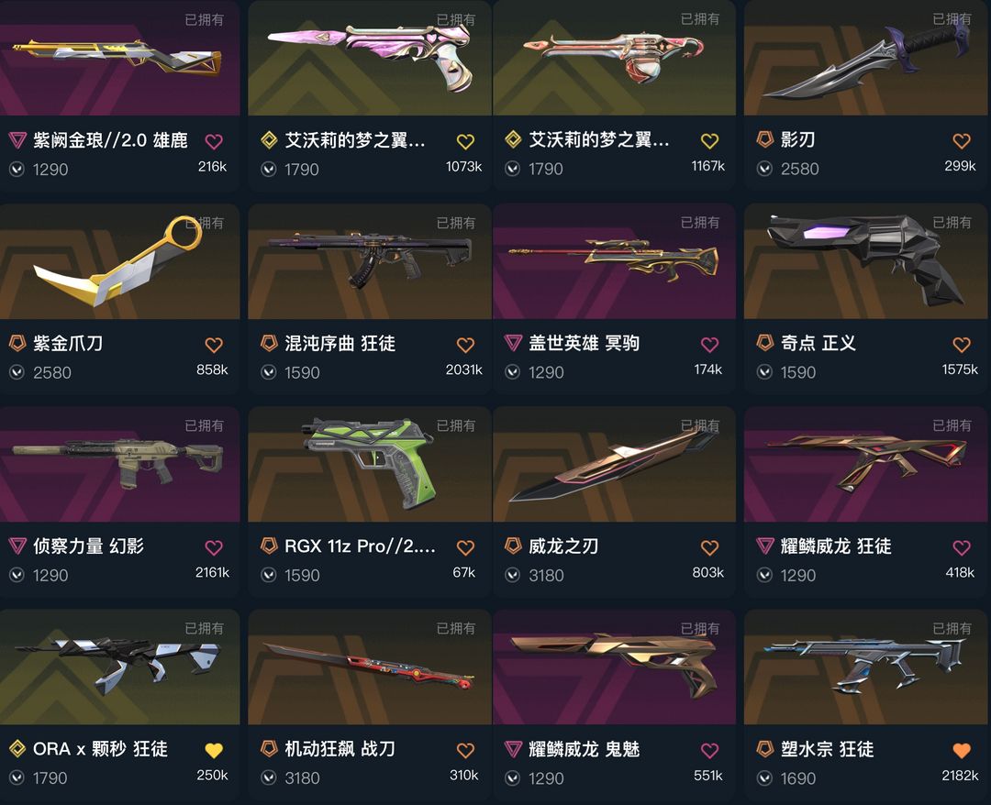Viewport: 991px width, 805px height.
Task: Click the VP price 3180 of 威龙之刃
Action: (546, 575)
